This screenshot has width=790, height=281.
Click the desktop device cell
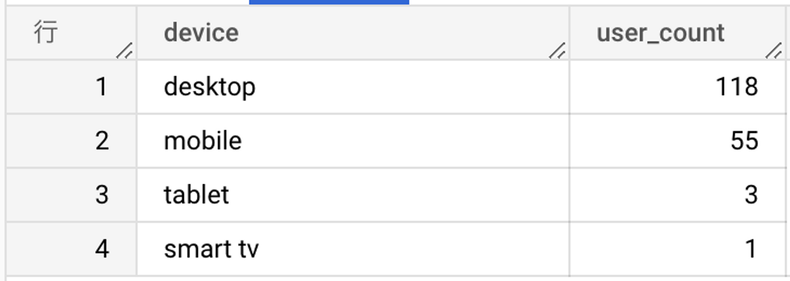(x=353, y=87)
